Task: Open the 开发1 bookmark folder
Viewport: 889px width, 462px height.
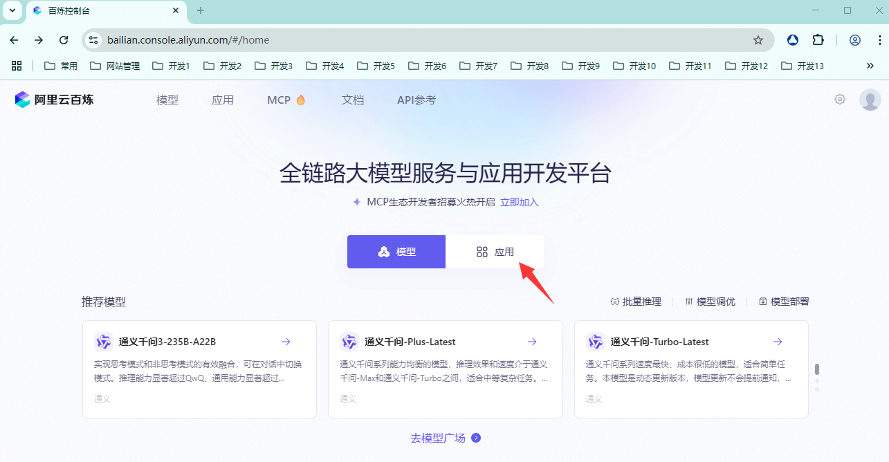Action: coord(171,66)
